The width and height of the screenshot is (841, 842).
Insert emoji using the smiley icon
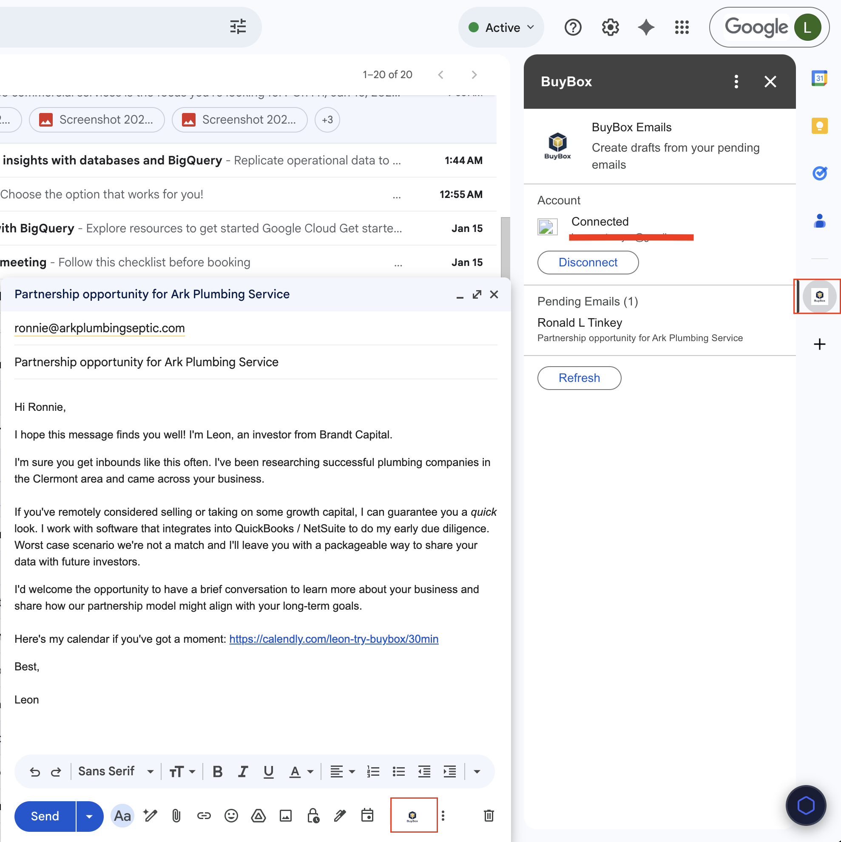coord(231,815)
